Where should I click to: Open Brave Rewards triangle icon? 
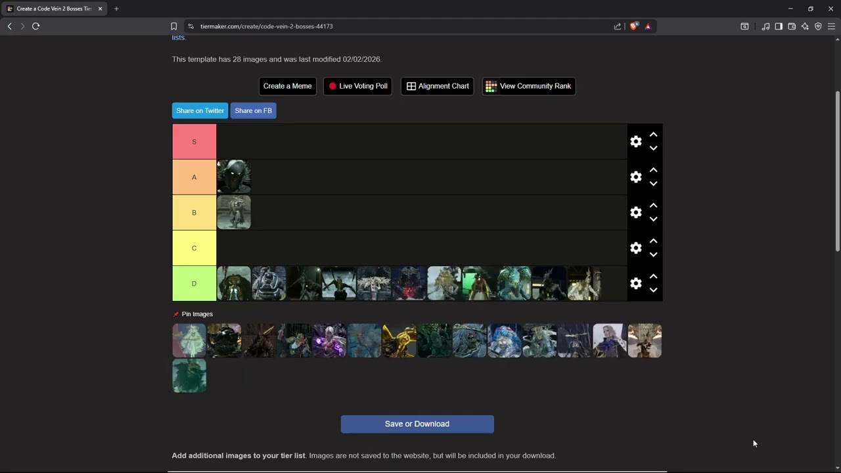point(648,26)
